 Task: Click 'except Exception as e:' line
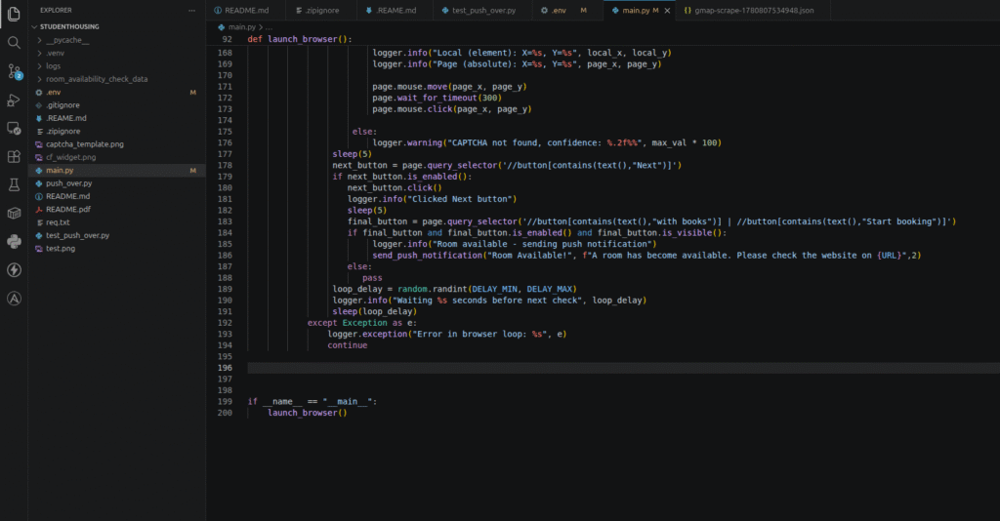(361, 323)
